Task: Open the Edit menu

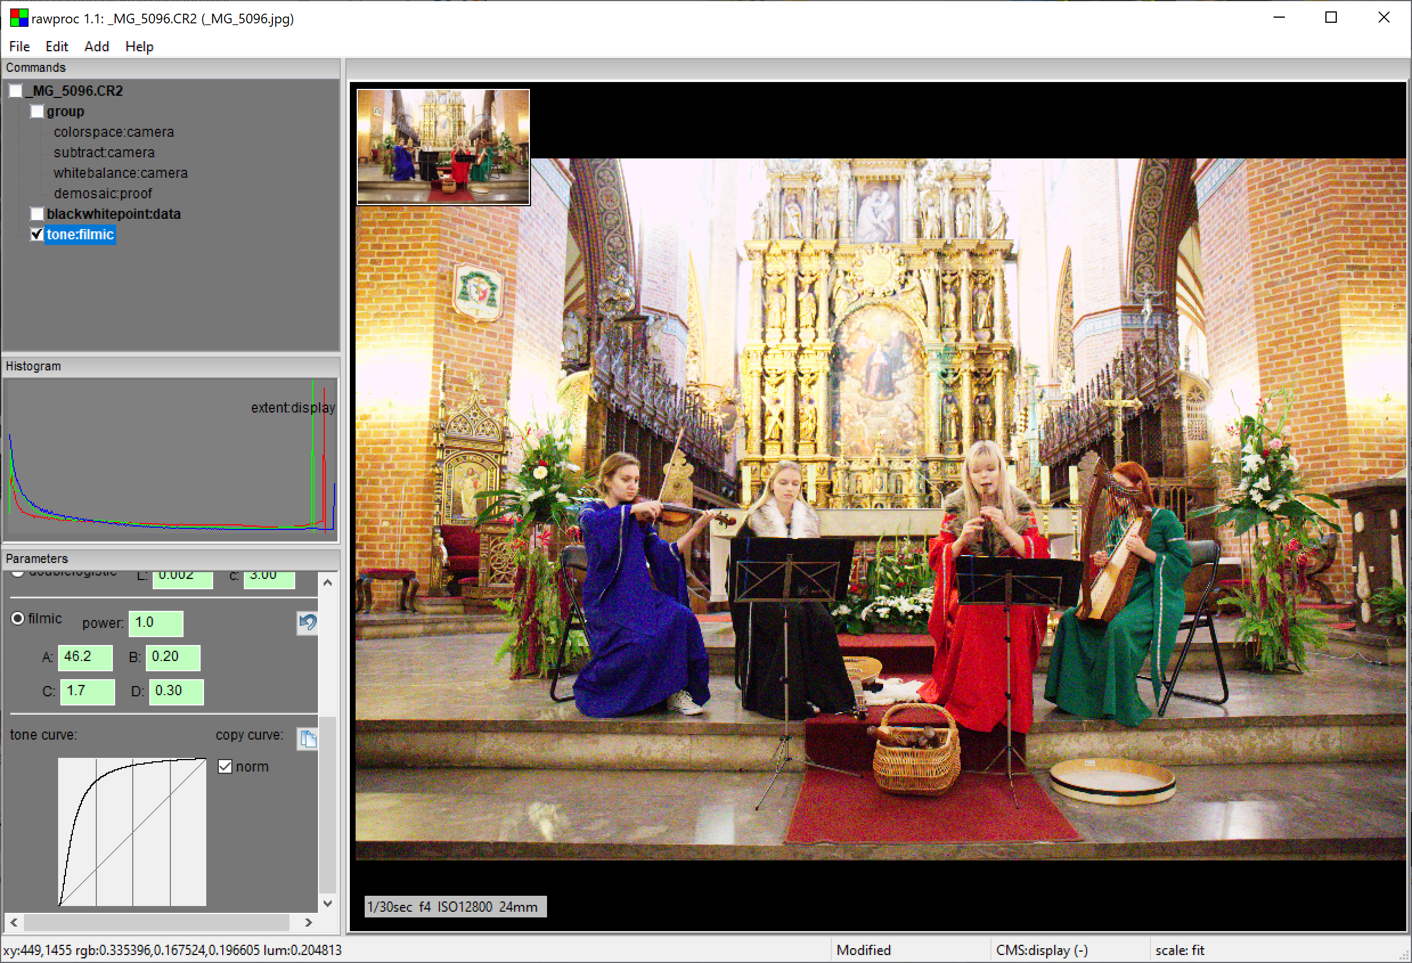Action: pyautogui.click(x=56, y=46)
